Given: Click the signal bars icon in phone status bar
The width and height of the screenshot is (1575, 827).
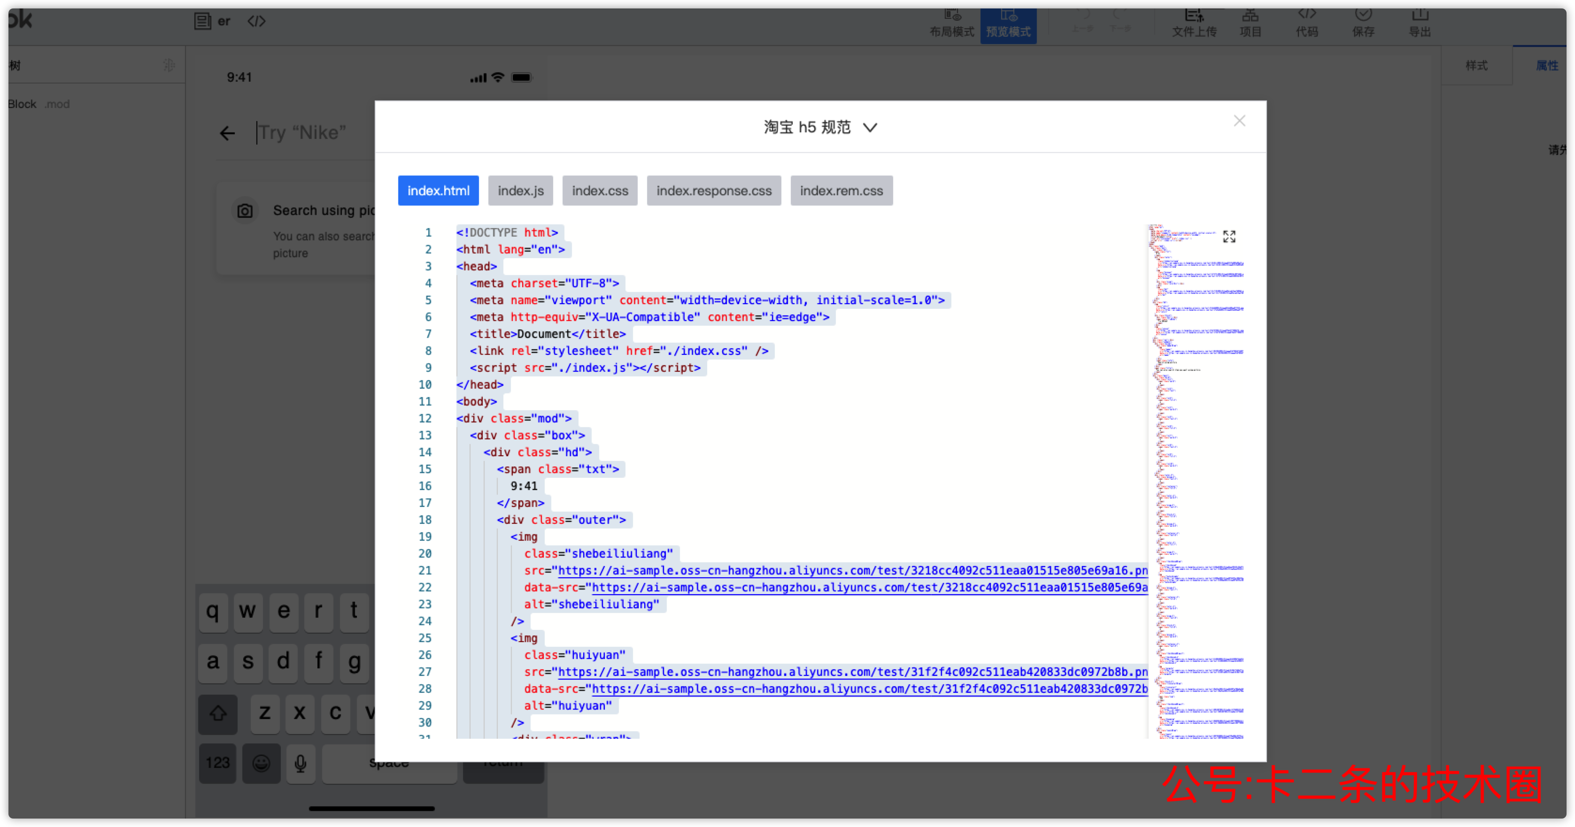Looking at the screenshot, I should tap(478, 77).
